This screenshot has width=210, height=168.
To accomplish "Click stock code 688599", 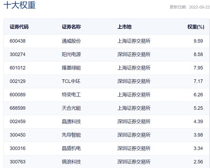I will (x=18, y=108).
